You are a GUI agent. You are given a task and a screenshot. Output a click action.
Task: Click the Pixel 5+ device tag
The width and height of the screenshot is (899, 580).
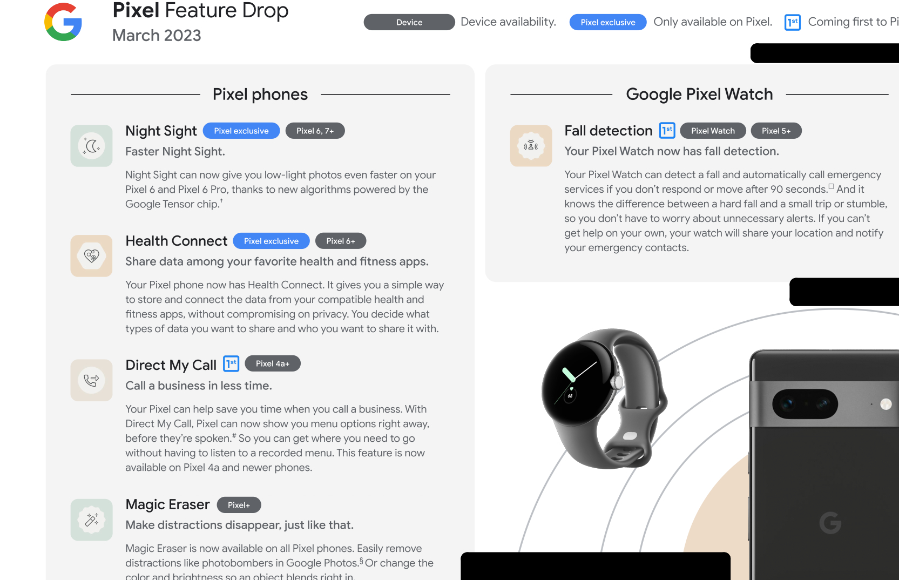coord(776,131)
